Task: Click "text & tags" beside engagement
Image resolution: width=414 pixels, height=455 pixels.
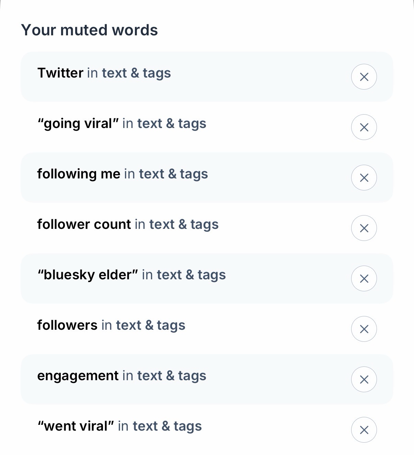Action: (172, 376)
